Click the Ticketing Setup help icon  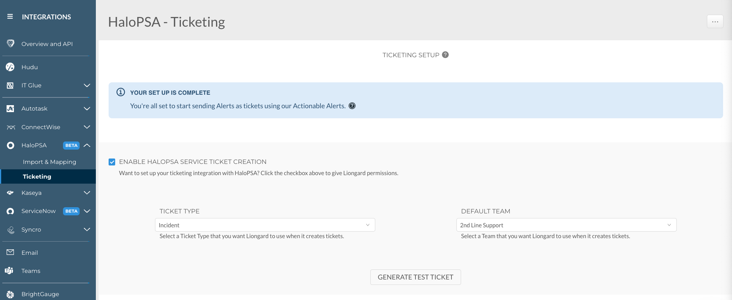[x=445, y=55]
